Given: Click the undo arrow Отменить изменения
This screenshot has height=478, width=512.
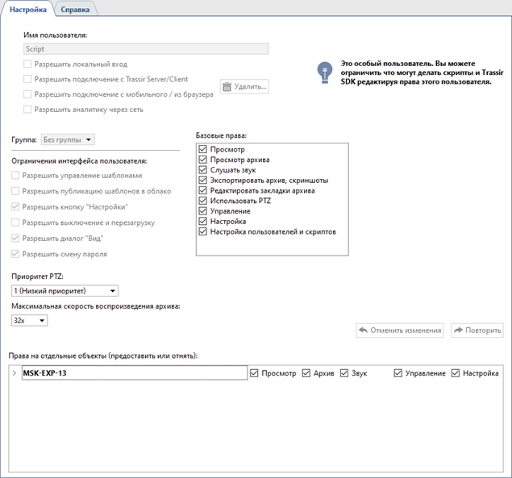Looking at the screenshot, I should (x=364, y=330).
